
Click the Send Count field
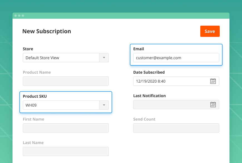[x=176, y=128]
